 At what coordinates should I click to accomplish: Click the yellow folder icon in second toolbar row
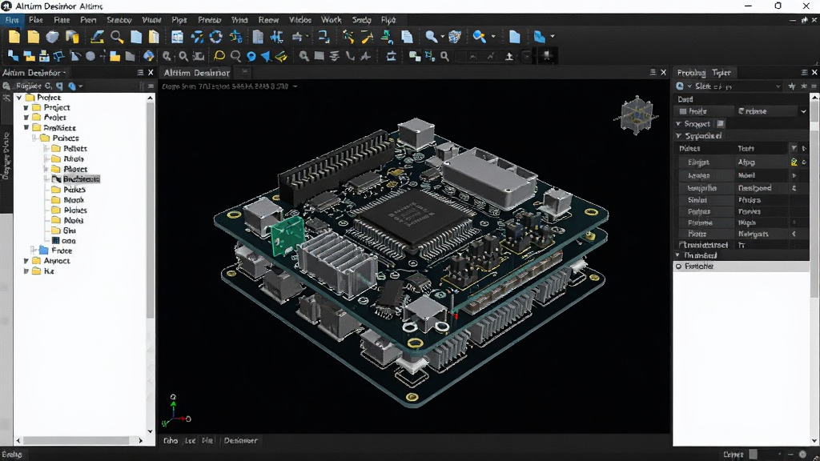(115, 56)
